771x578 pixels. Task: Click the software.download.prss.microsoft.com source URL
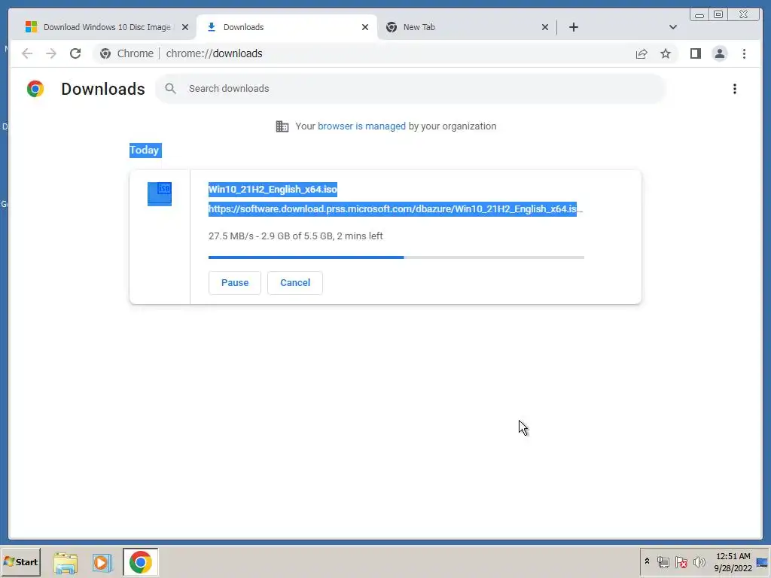[x=395, y=209]
